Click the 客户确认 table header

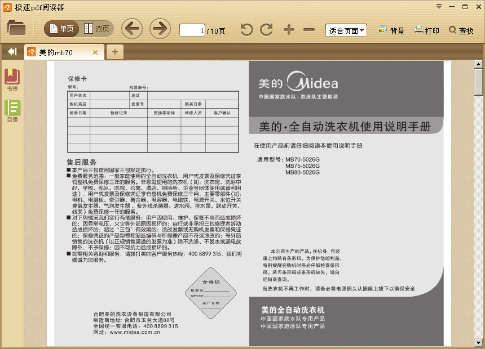pos(222,113)
